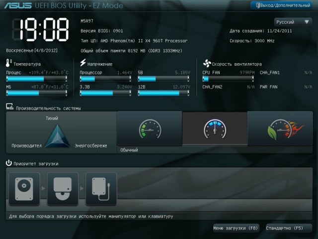The image size is (318, 239).
Task: Click the power icon beside Приоритет загрузки
Action: coord(9,163)
